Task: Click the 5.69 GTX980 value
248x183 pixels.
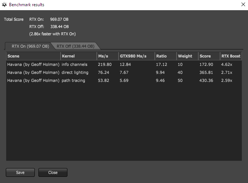Action: [124, 80]
